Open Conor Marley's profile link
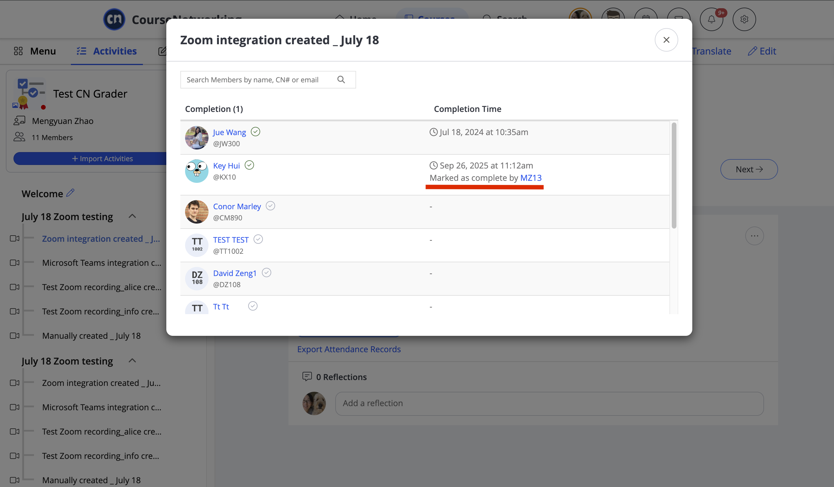The height and width of the screenshot is (487, 834). [x=237, y=206]
